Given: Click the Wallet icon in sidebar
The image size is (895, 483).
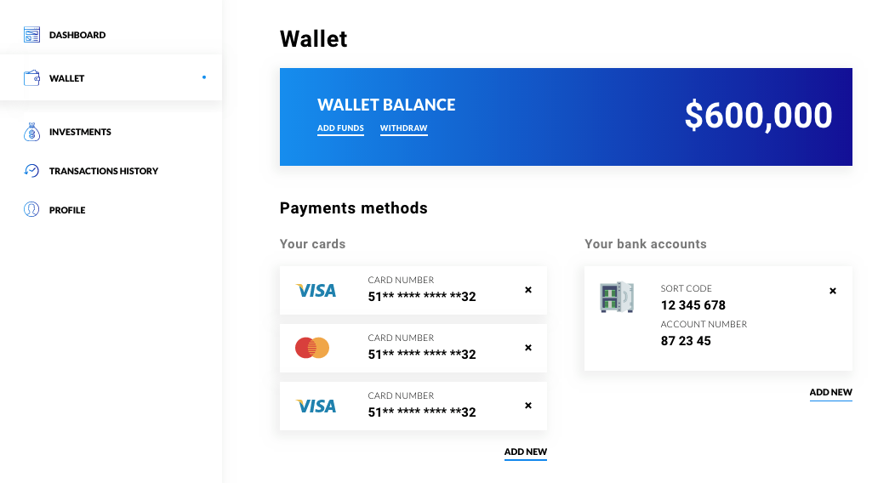Looking at the screenshot, I should click(x=32, y=78).
